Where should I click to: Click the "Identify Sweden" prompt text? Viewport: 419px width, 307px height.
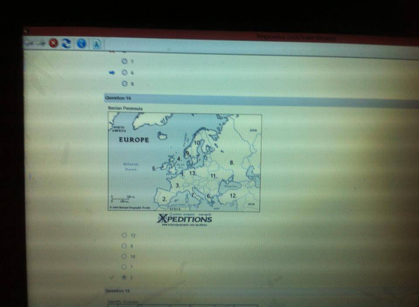point(123,302)
